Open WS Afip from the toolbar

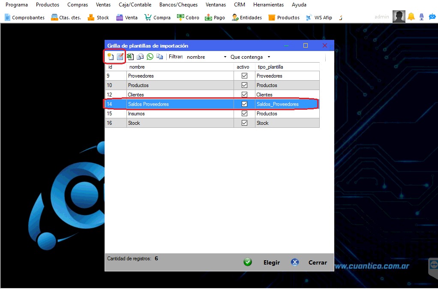click(319, 18)
